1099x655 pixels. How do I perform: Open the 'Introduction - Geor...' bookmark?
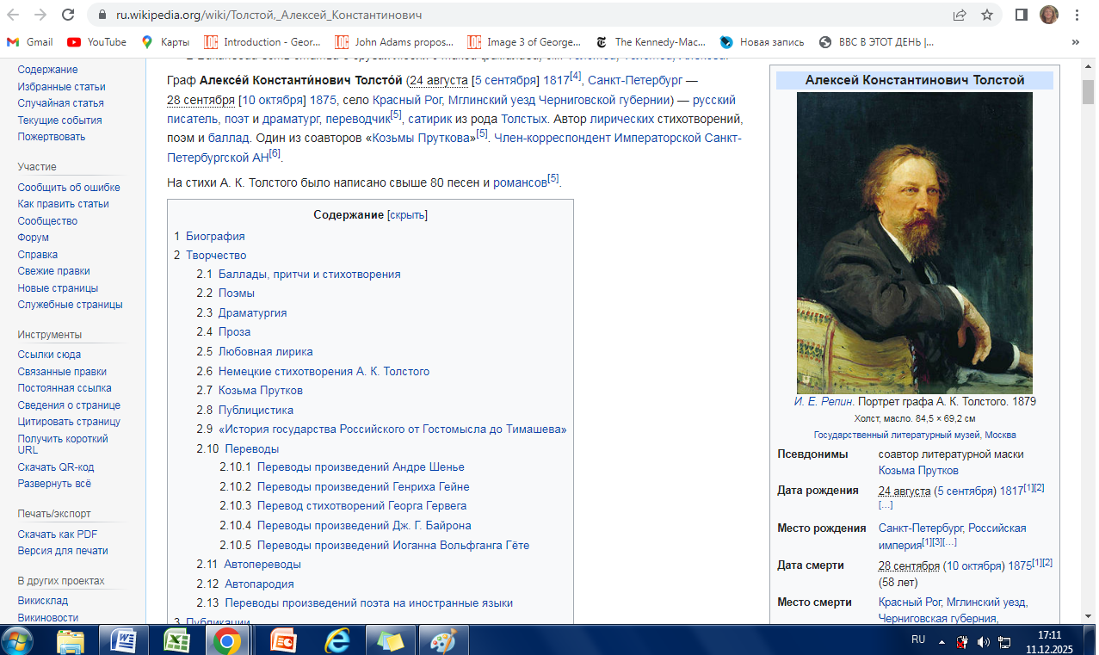tap(262, 41)
